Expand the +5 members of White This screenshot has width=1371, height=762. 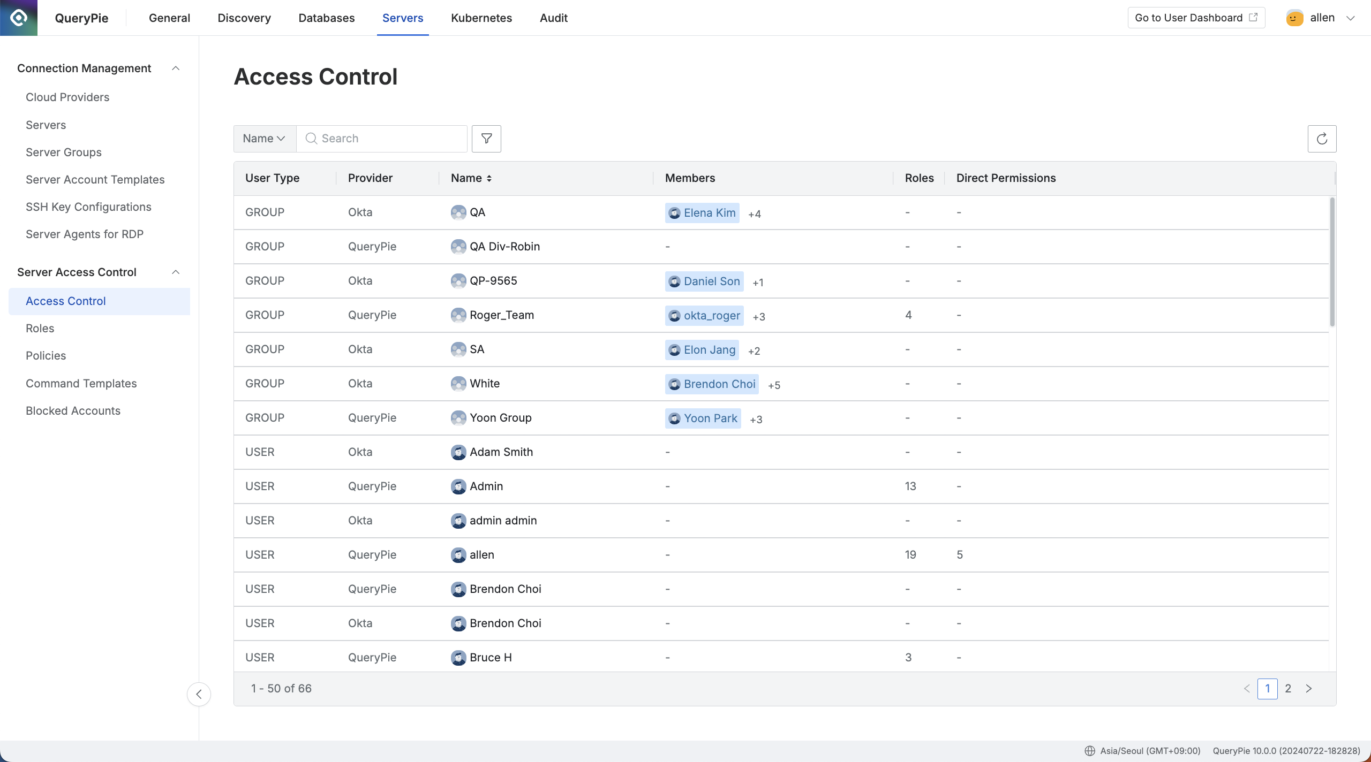pyautogui.click(x=774, y=385)
